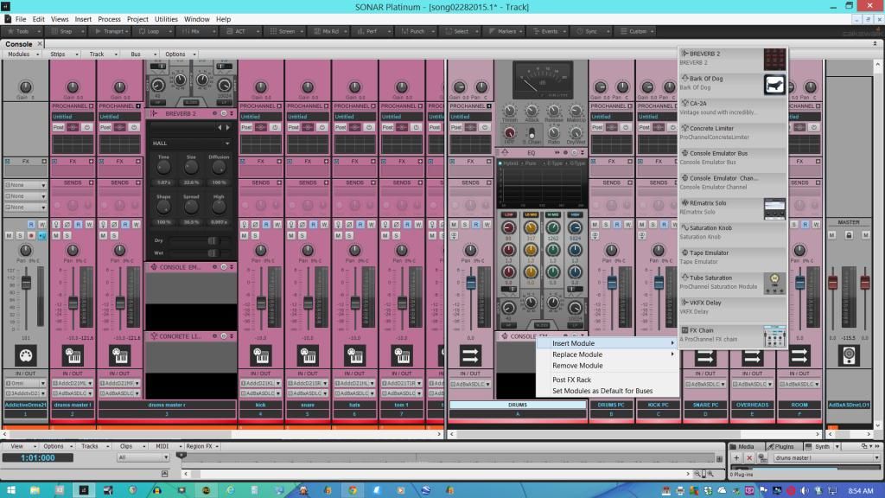Screen dimensions: 885x498
Task: Arm the record button on AddictiveDrums track
Action: click(x=31, y=235)
